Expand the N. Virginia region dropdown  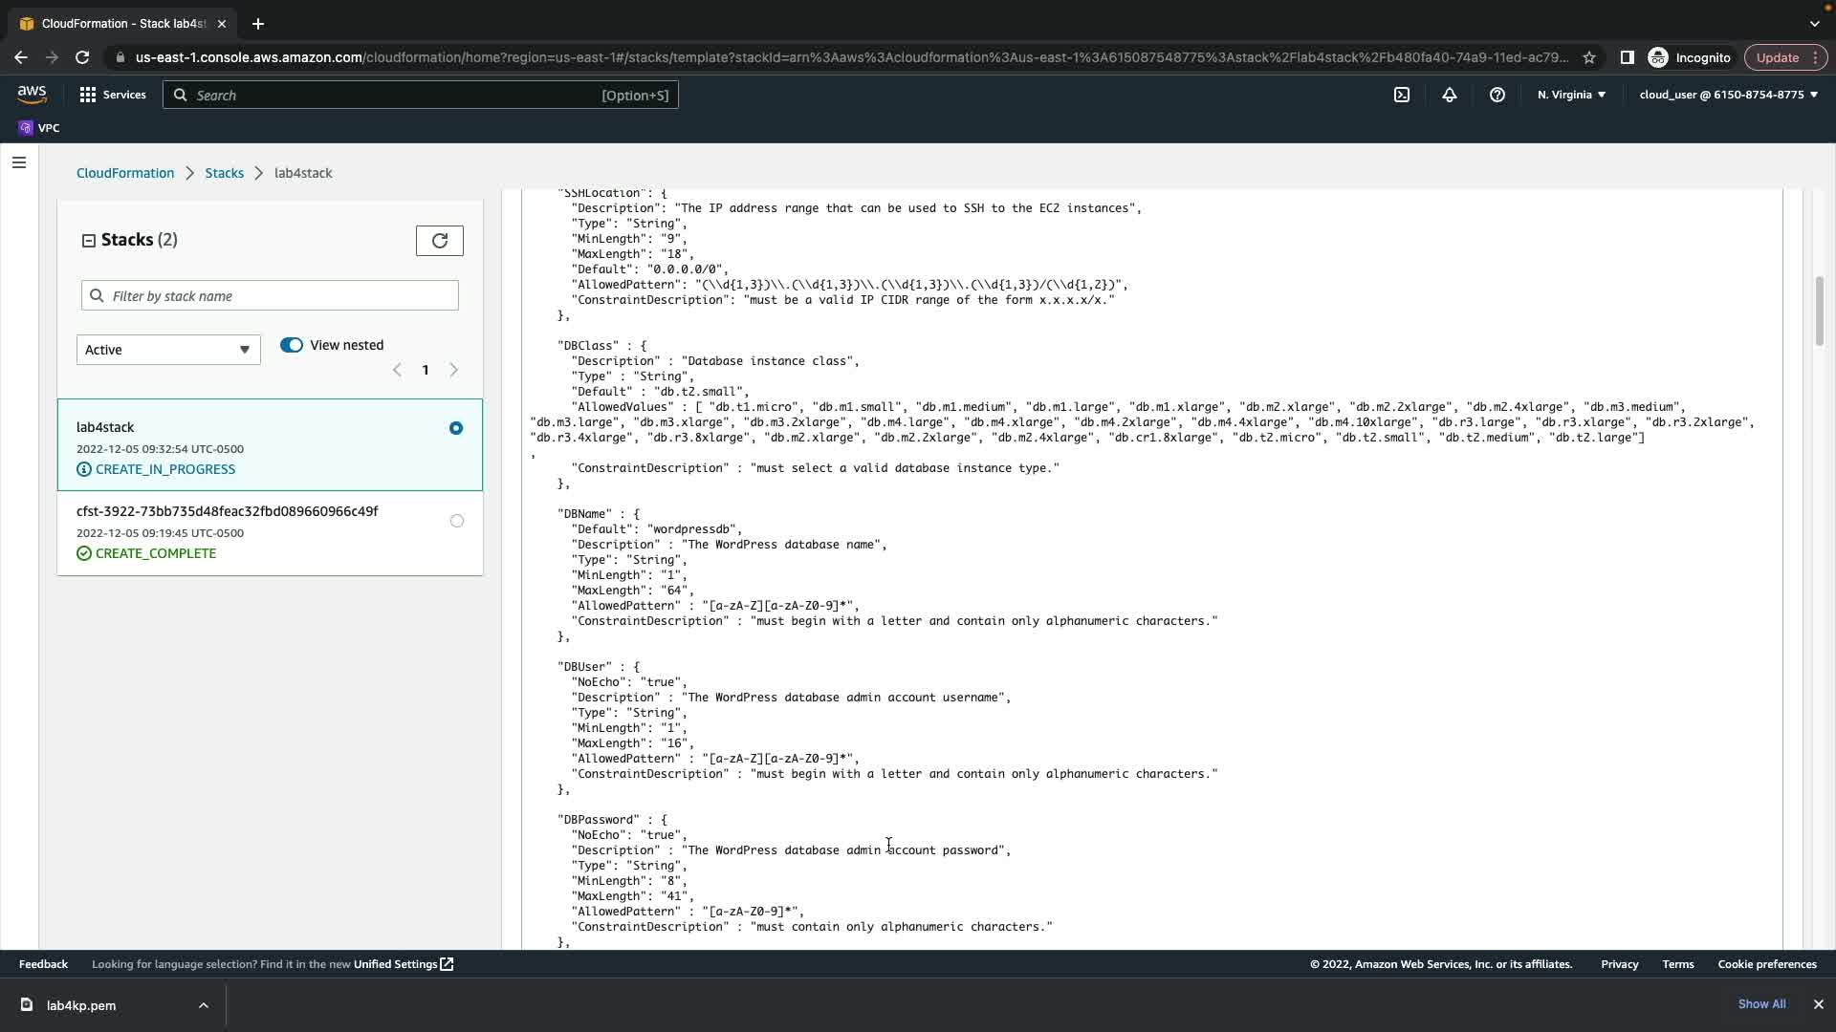point(1571,95)
